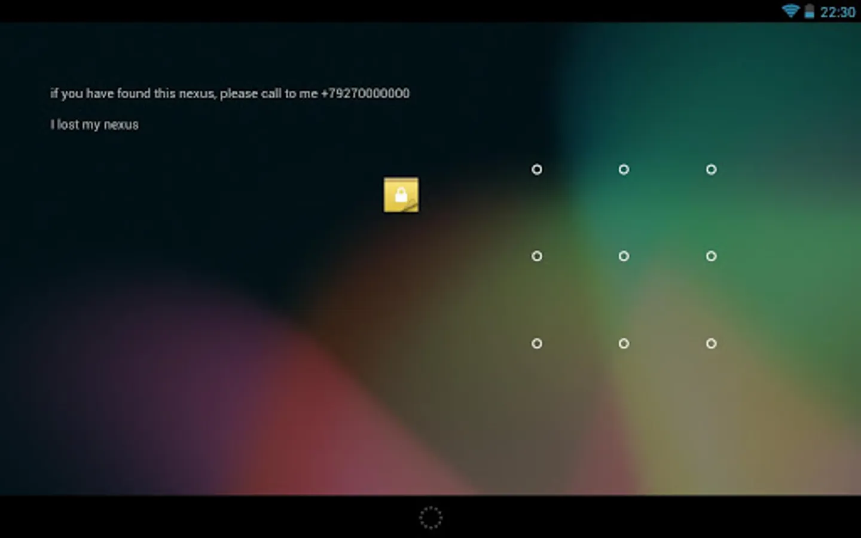Tap the top-center pattern dot
The height and width of the screenshot is (538, 861).
624,170
